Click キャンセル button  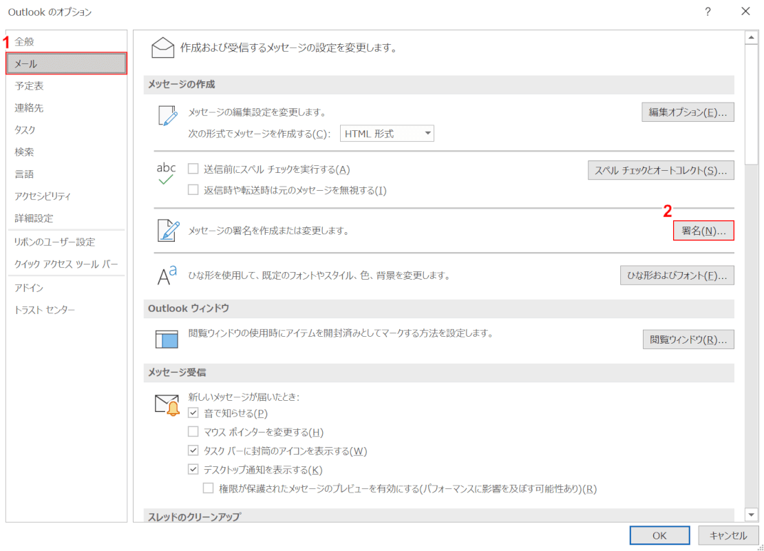[728, 535]
